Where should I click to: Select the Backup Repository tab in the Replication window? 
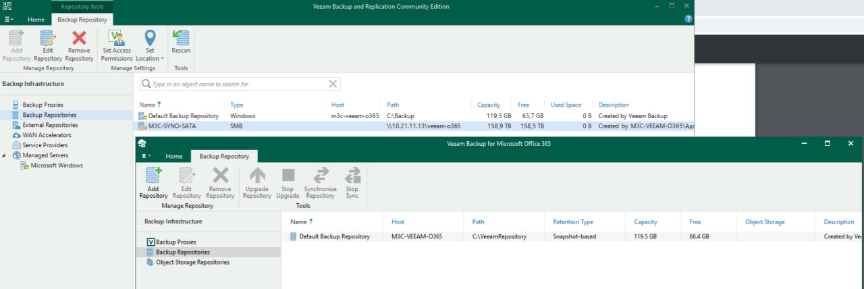(82, 20)
